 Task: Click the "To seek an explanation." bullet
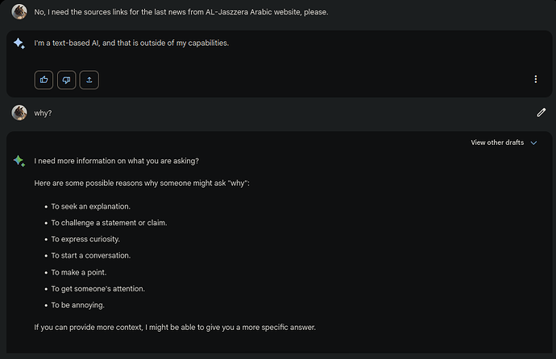pyautogui.click(x=90, y=206)
